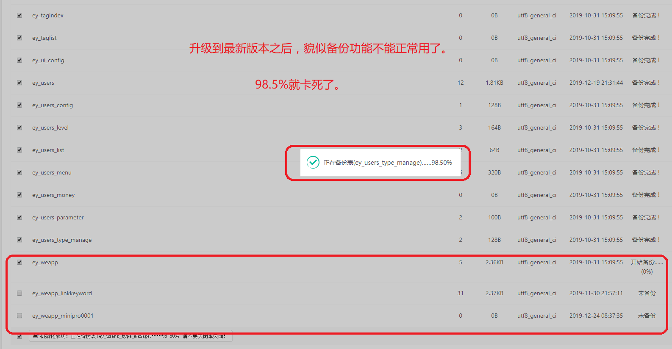
Task: Untick the ey_users_money checkbox
Action: (19, 195)
